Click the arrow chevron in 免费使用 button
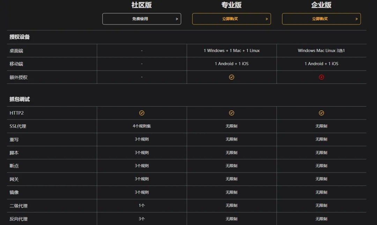 point(177,19)
